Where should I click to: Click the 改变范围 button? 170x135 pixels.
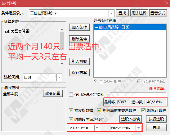[53, 93]
